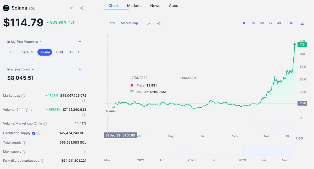Open the Max. supply info icon

24,152
